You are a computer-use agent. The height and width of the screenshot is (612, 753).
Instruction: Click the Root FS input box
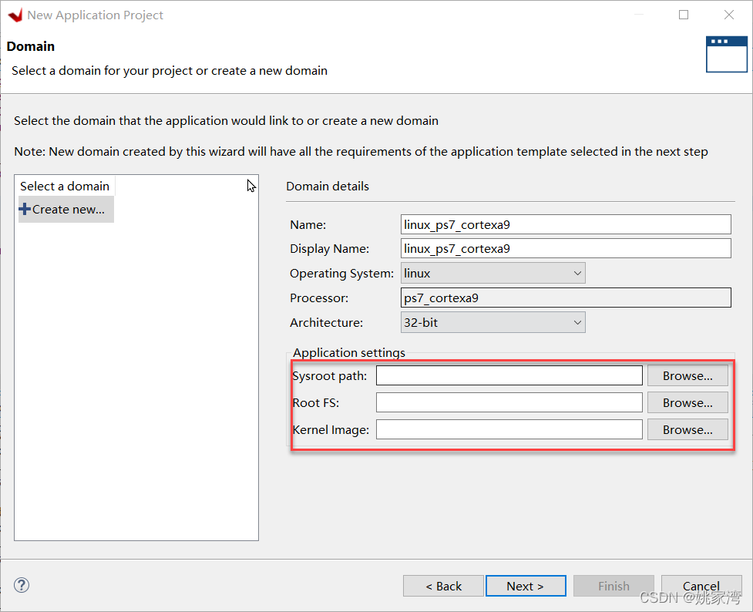[509, 403]
